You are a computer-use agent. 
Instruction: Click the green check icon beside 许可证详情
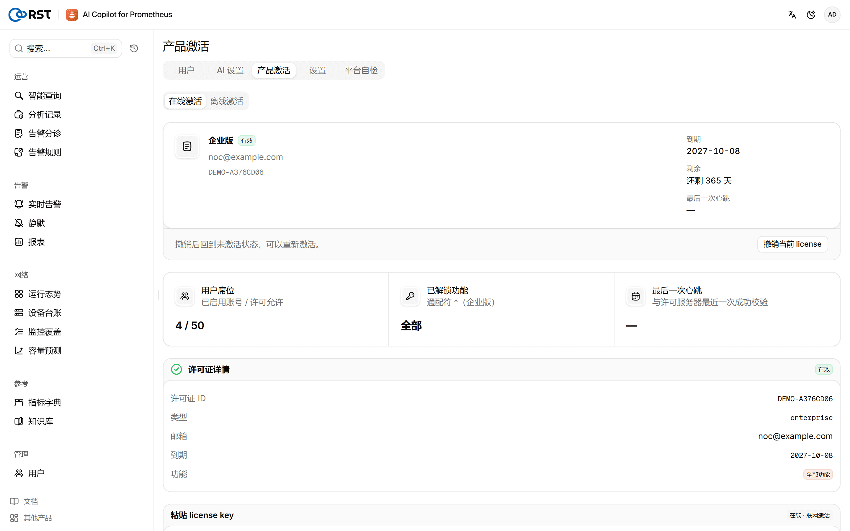click(176, 369)
